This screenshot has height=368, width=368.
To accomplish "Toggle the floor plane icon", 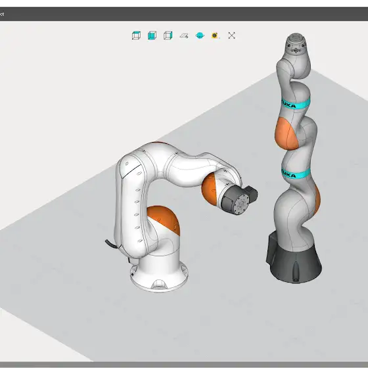I will (x=184, y=35).
